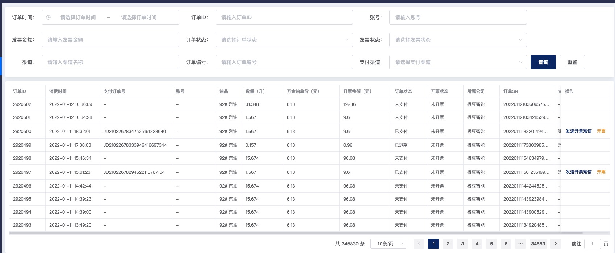Select page 5 in pagination
Image resolution: width=615 pixels, height=253 pixels.
pyautogui.click(x=491, y=244)
